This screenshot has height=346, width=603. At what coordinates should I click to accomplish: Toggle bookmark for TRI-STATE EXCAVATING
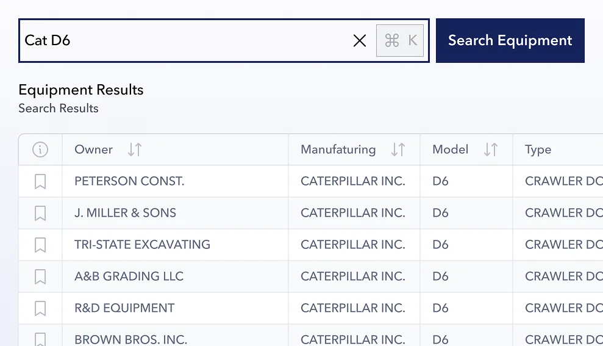40,245
